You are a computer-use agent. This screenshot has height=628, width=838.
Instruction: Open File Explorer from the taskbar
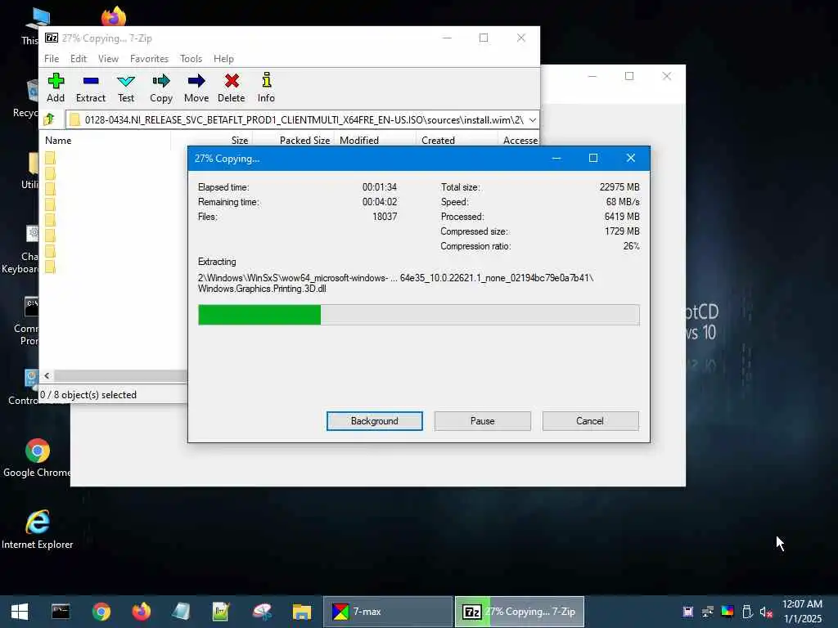tap(301, 612)
